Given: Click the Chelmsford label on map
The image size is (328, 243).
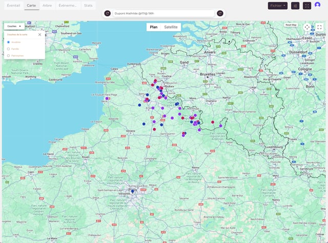Looking at the screenshot, I should click(62, 26).
